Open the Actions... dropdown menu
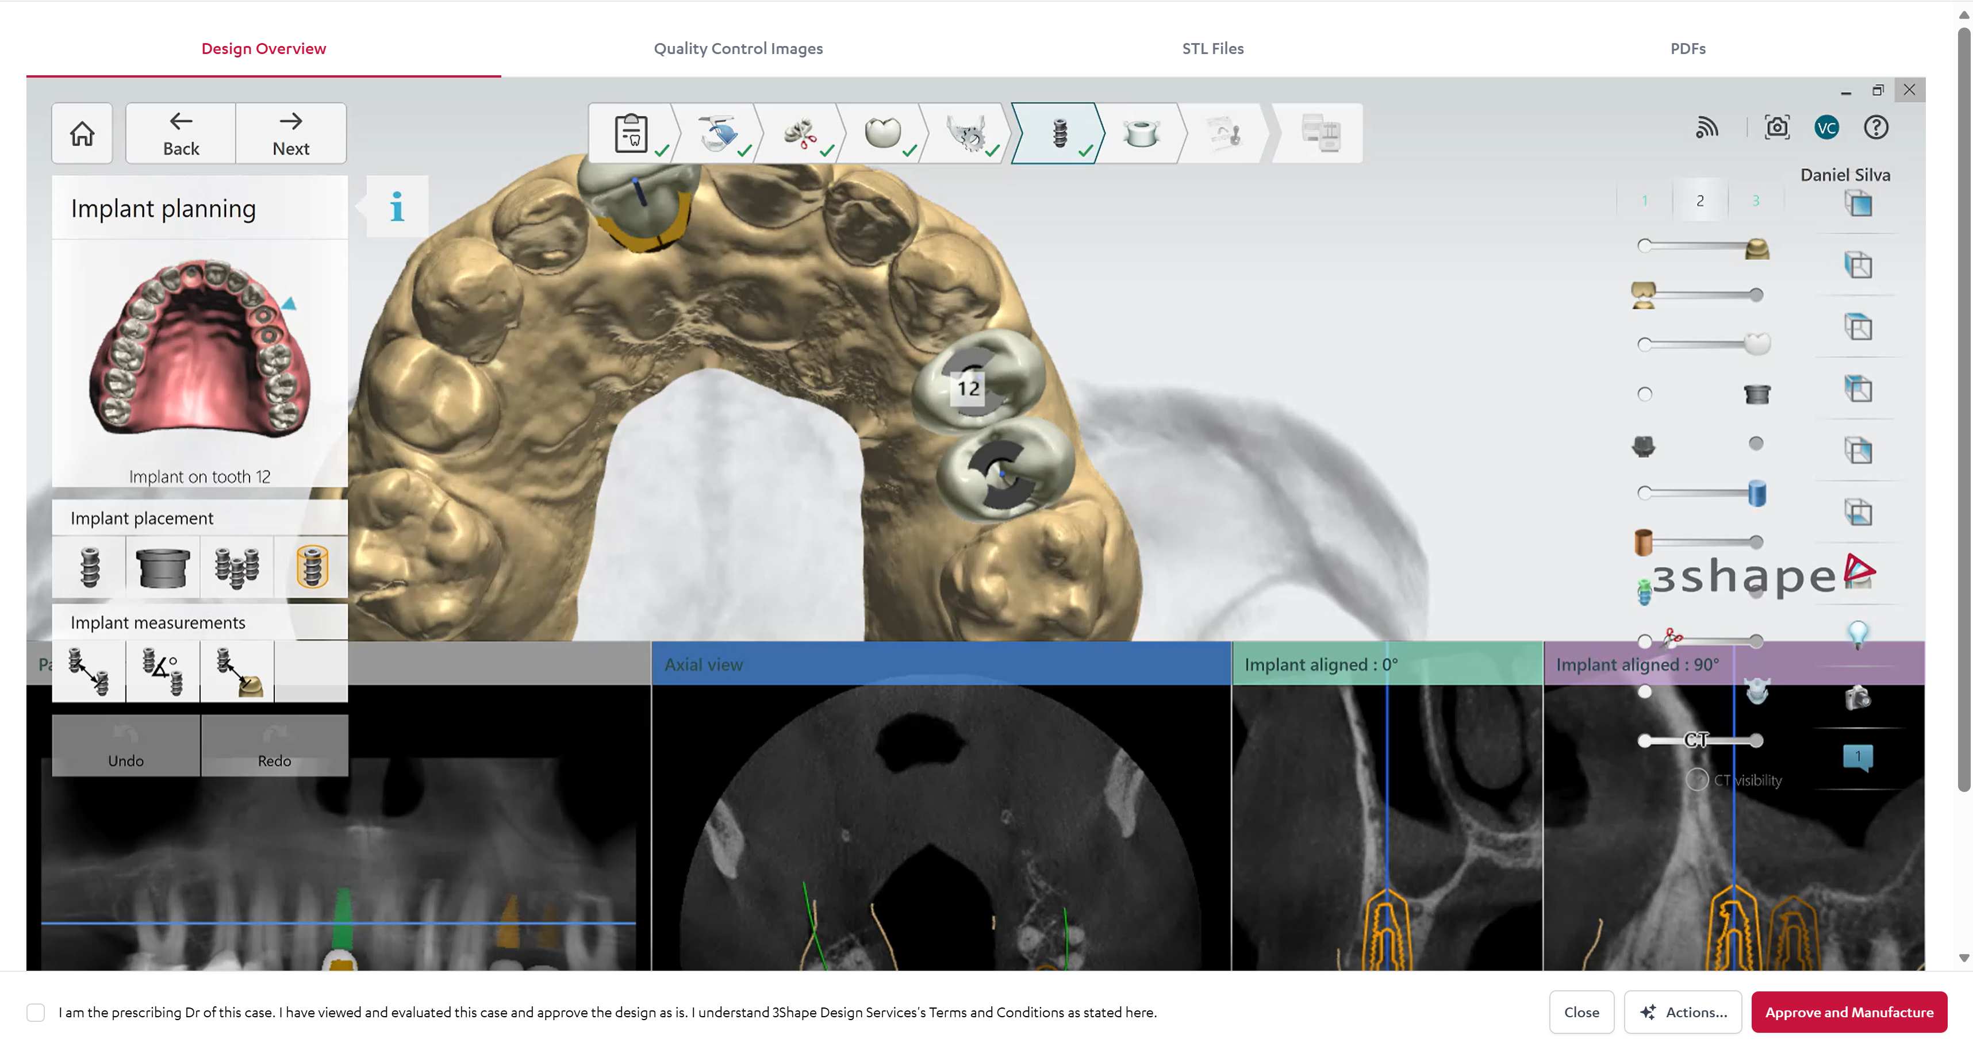 (x=1683, y=1012)
